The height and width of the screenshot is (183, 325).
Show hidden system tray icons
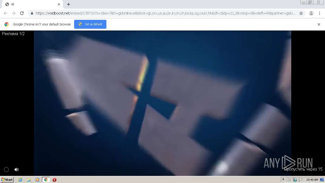click(283, 180)
